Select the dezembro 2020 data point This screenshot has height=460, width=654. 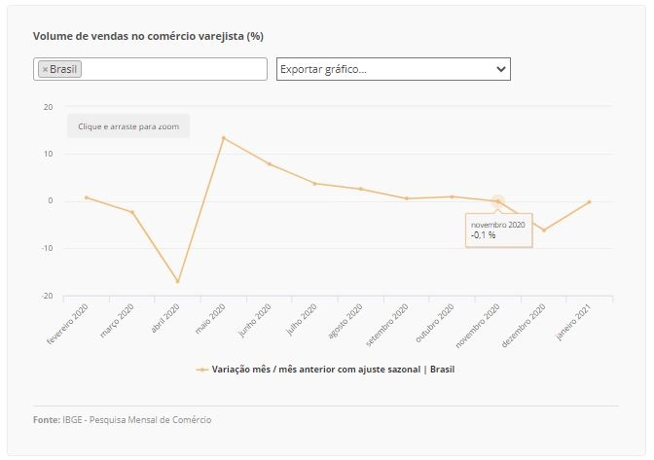pos(544,230)
